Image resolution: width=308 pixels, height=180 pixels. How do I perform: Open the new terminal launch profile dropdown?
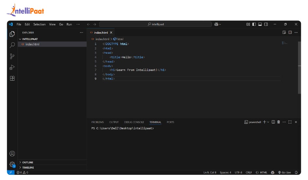tap(268, 122)
